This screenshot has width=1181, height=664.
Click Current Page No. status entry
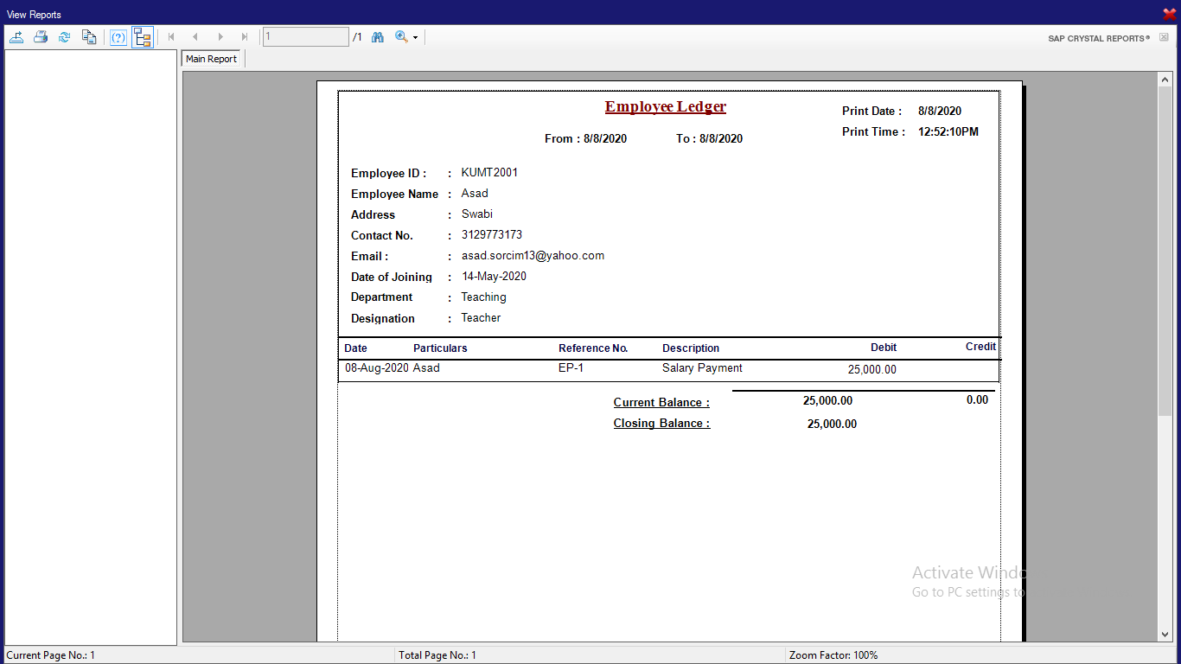50,655
